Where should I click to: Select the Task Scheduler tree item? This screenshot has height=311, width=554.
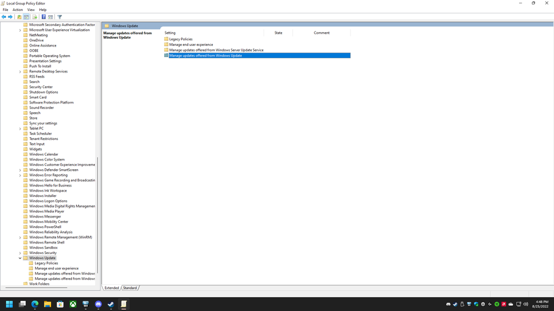click(40, 133)
